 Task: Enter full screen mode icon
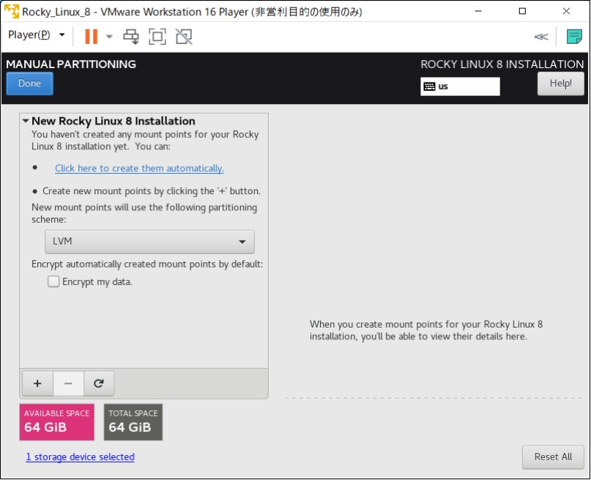(x=157, y=35)
